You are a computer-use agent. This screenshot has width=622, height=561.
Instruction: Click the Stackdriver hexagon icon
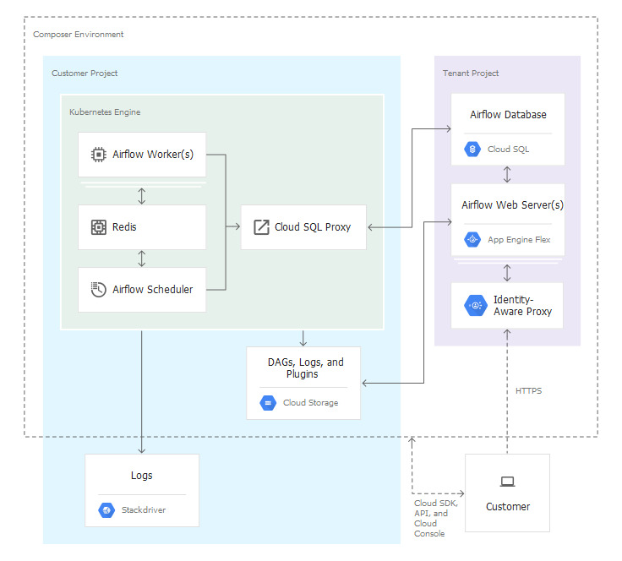point(106,510)
